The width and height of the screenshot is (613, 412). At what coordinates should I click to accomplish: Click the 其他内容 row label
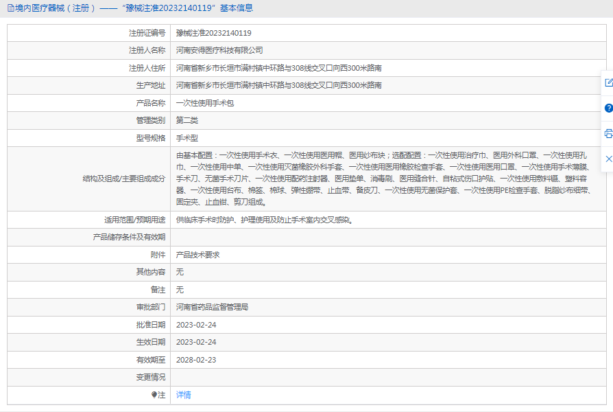click(x=151, y=272)
